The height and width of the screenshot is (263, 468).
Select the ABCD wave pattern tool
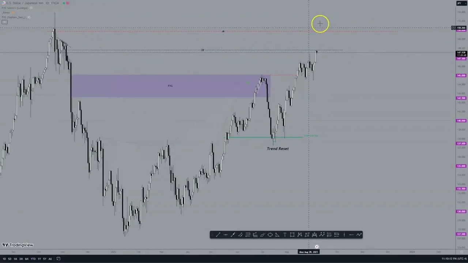tap(322, 235)
